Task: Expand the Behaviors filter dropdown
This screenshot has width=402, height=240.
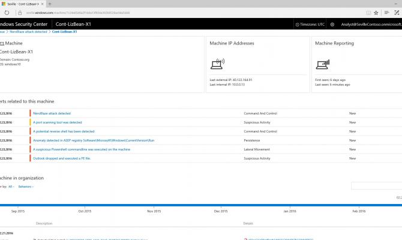Action: click(26, 187)
